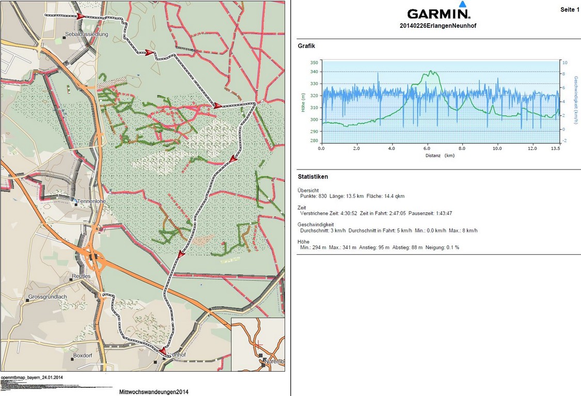Click the Mittwochswandeungen2014 footer text
The height and width of the screenshot is (396, 581).
click(x=153, y=392)
